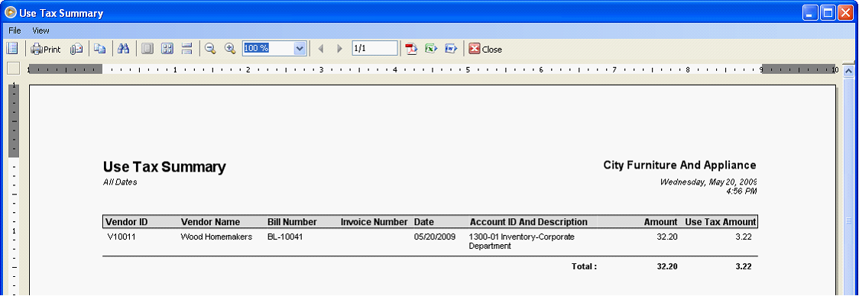Viewport: 859px width, 296px height.
Task: Email the report as an attachment
Action: tap(76, 49)
